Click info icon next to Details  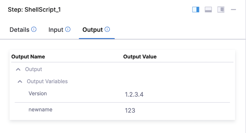(34, 29)
